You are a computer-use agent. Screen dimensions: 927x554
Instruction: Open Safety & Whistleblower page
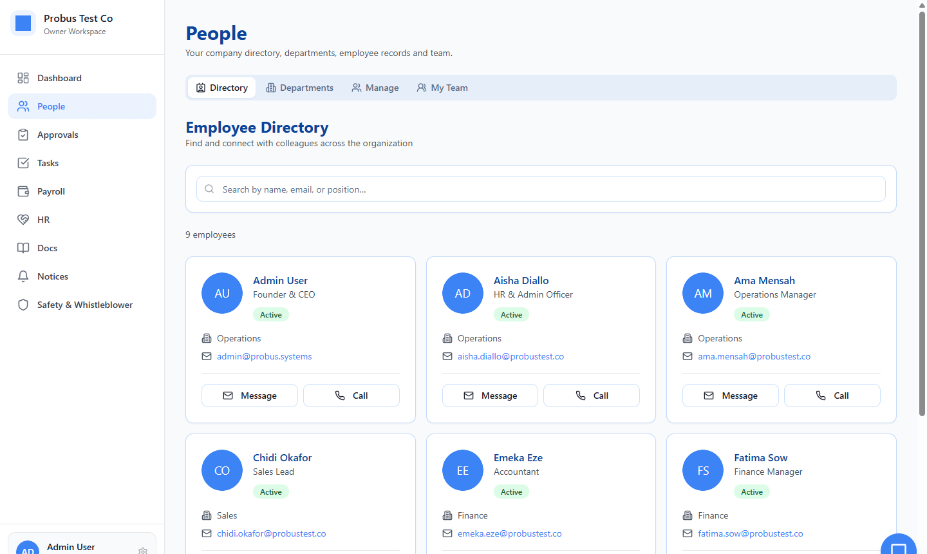(82, 305)
